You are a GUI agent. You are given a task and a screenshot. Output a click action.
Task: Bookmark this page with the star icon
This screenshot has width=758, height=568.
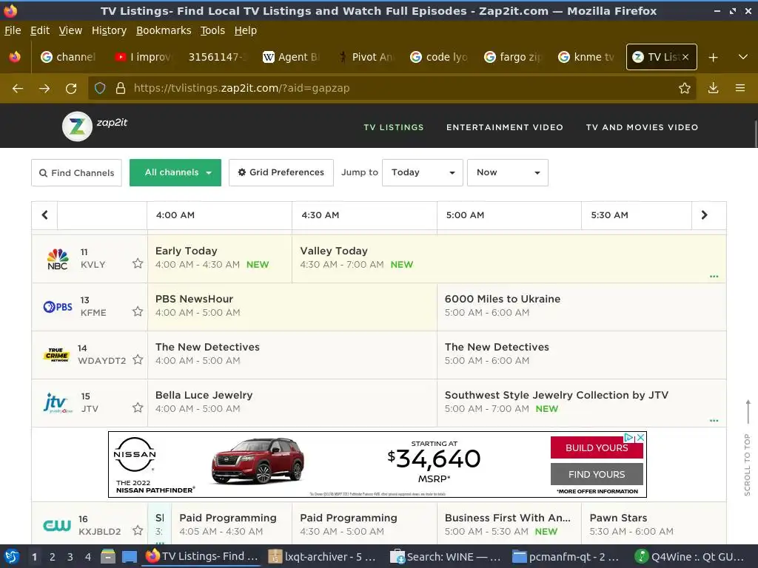tap(685, 88)
